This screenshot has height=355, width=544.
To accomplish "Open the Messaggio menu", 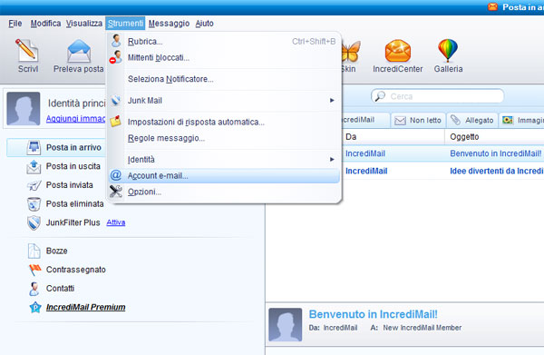I will pos(169,24).
